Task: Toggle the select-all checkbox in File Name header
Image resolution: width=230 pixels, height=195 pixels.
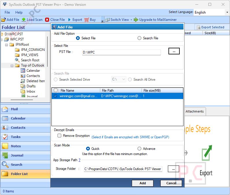Action: click(x=55, y=90)
